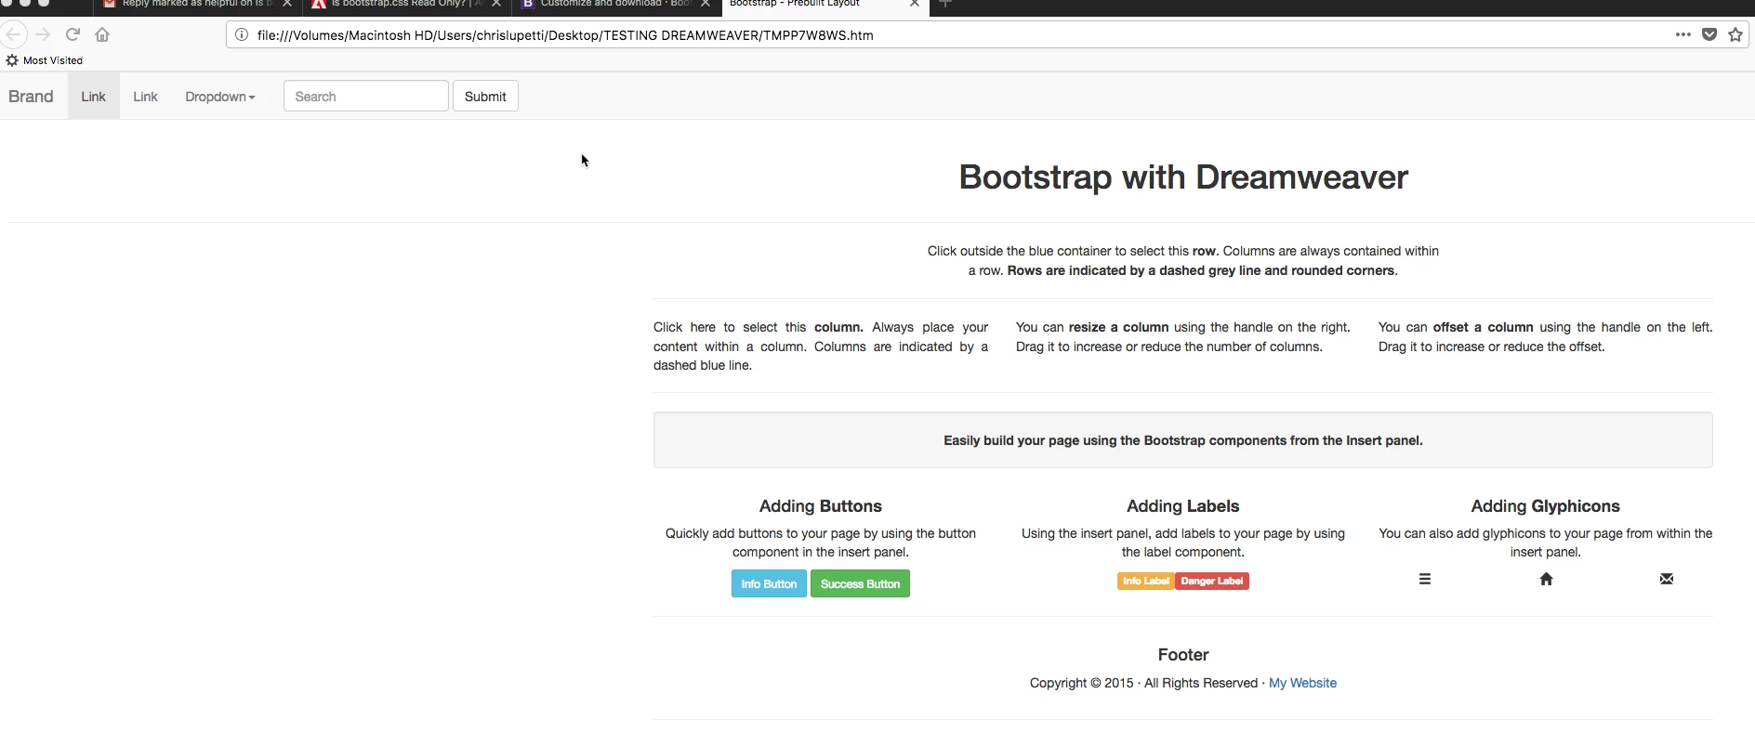Click the active first Link in navbar
Viewport: 1755px width, 733px height.
click(93, 97)
